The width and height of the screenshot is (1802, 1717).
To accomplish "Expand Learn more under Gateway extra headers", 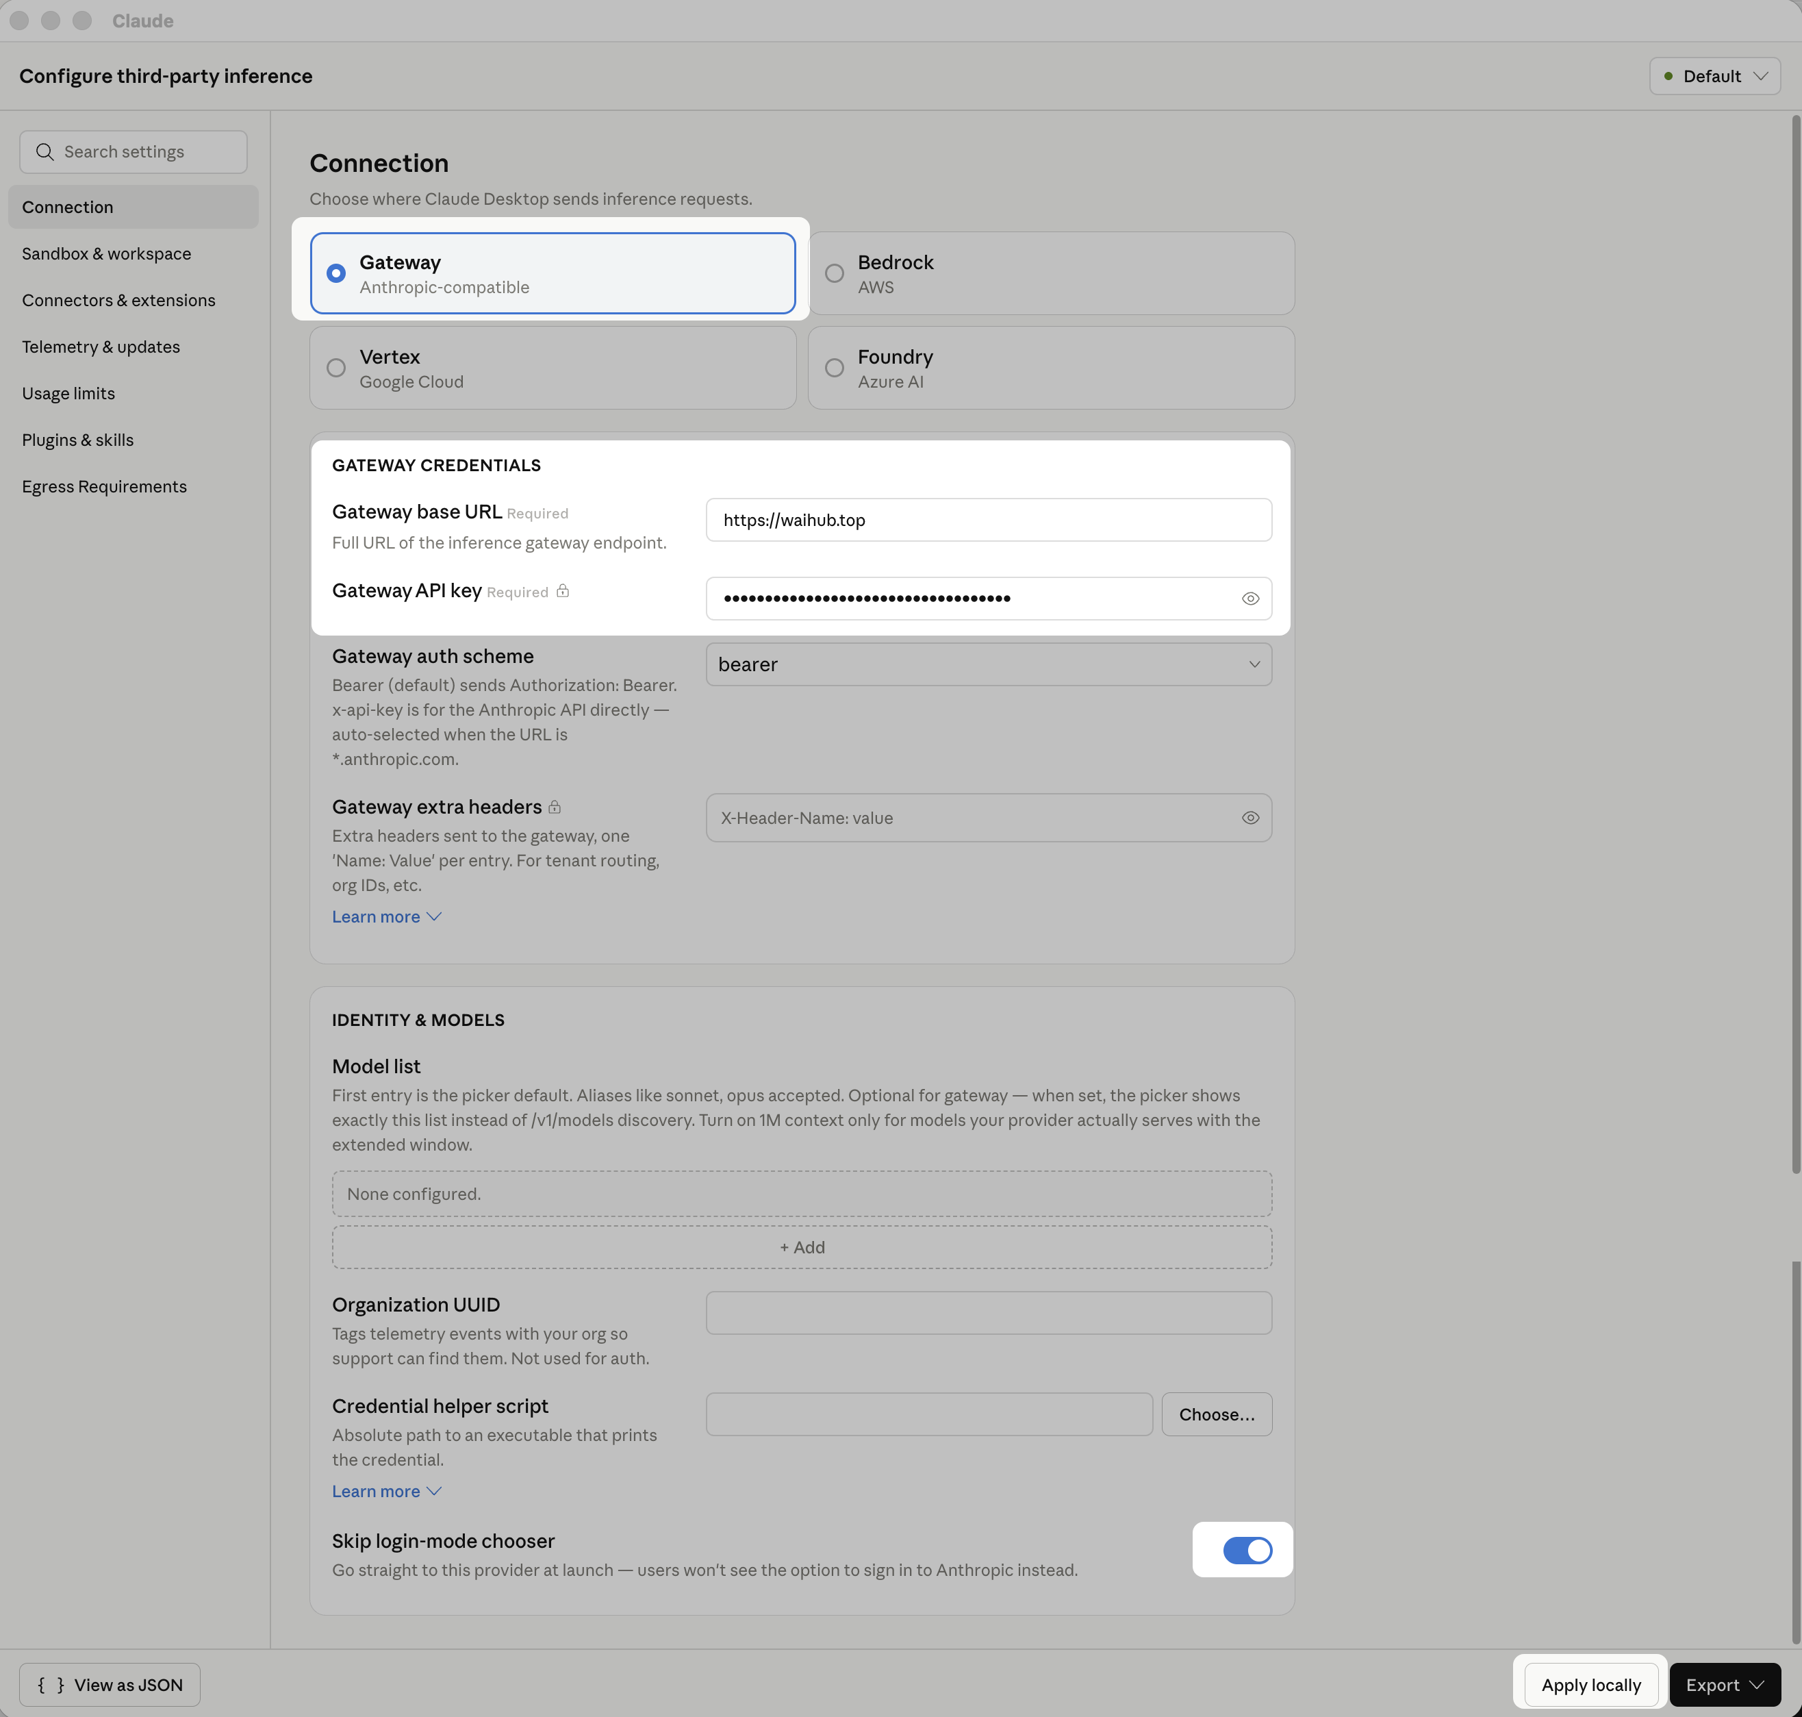I will point(386,917).
